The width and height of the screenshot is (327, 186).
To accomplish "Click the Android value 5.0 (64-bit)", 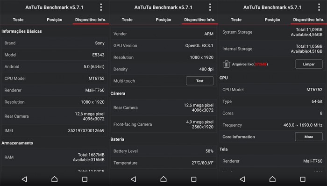I will coord(94,67).
